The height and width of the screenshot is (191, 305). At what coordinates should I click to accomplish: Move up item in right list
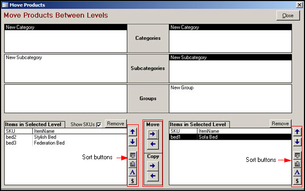(x=297, y=132)
